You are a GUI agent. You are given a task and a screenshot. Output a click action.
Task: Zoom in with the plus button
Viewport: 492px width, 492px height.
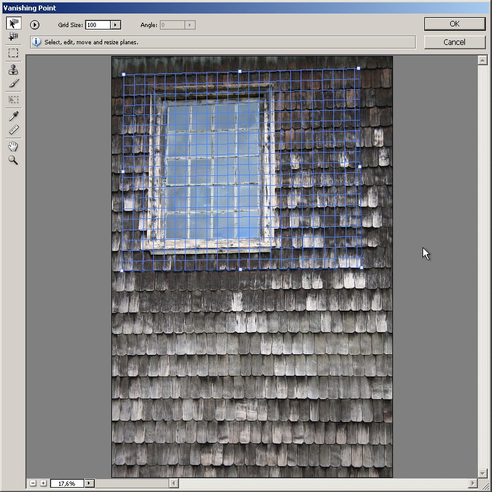(43, 483)
